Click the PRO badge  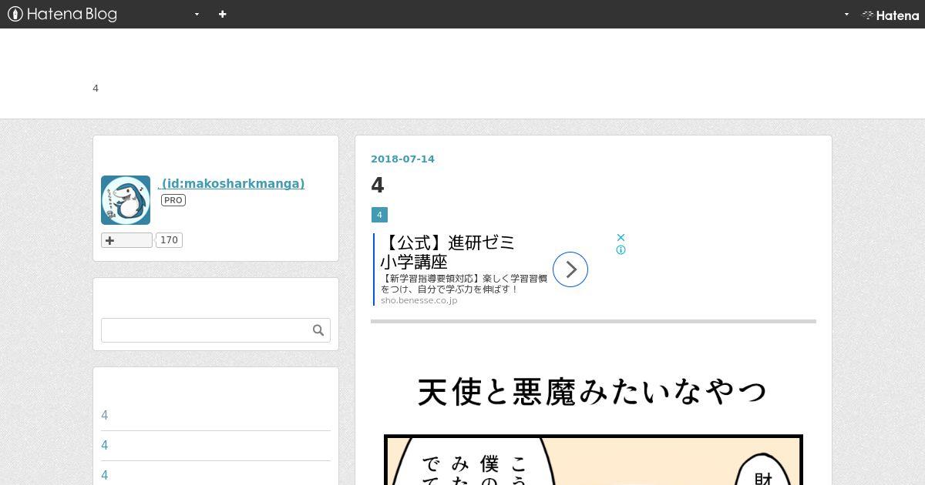pos(173,200)
